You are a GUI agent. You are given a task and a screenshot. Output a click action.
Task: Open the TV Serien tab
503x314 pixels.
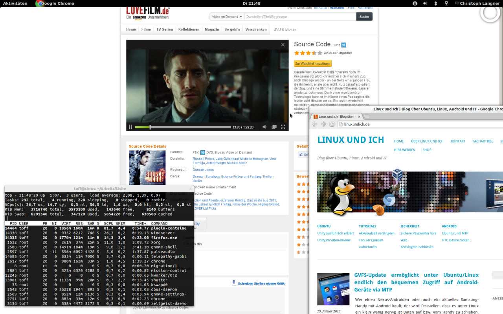pyautogui.click(x=165, y=29)
